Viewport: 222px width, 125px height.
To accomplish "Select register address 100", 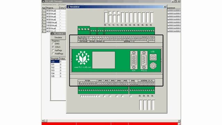I will pos(55,61).
